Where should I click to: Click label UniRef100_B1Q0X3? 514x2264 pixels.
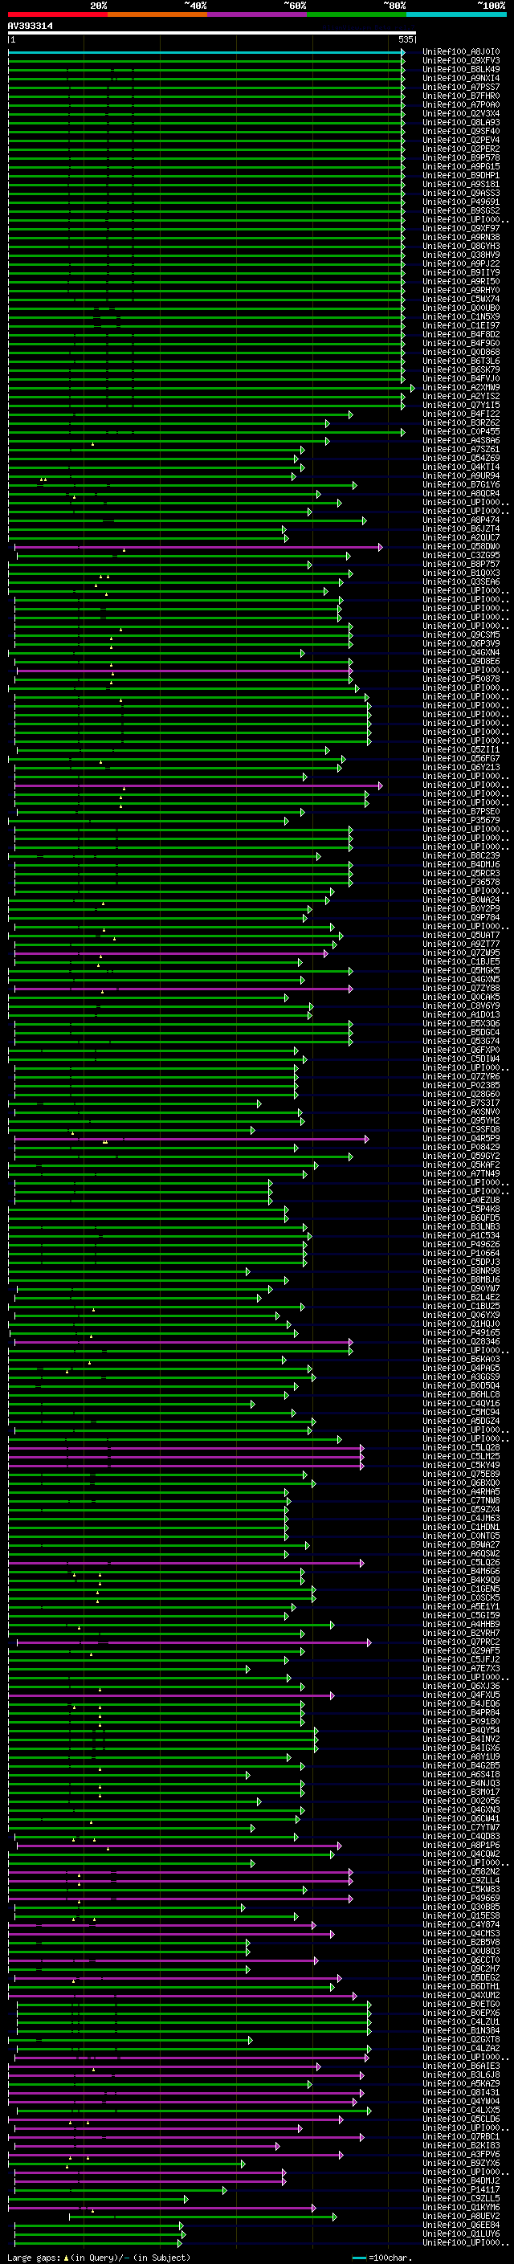tap(461, 573)
